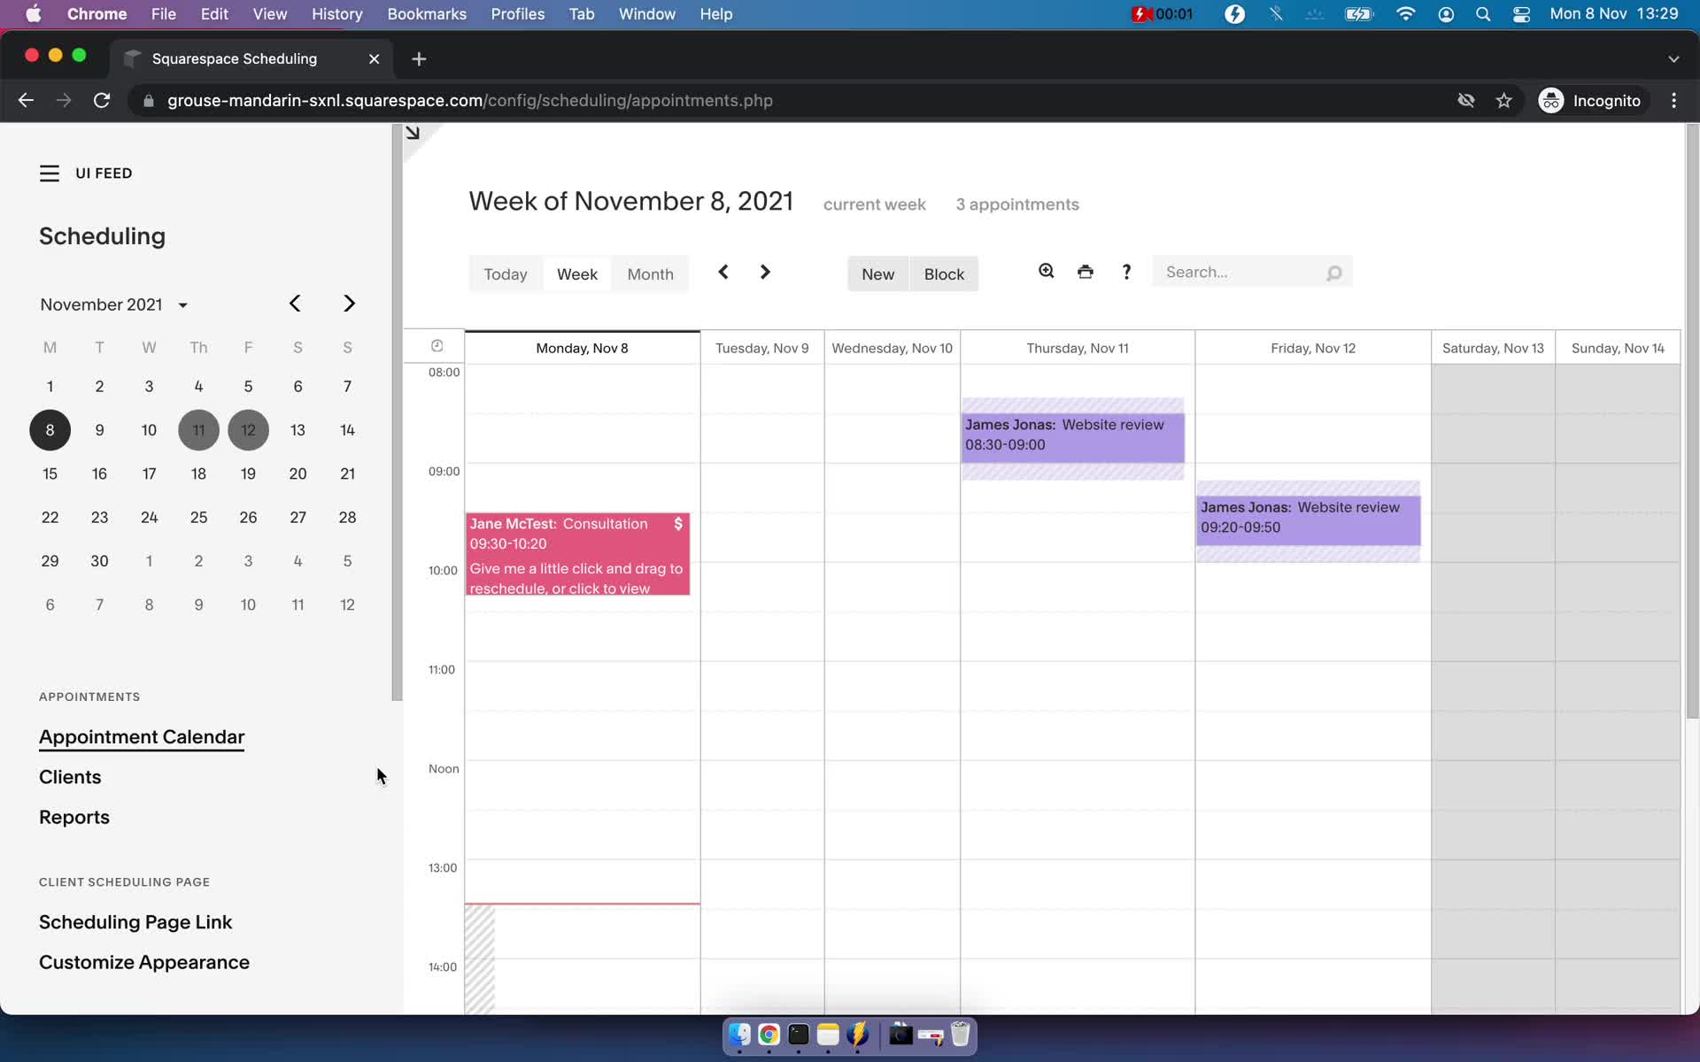
Task: Open Spotlight search in macOS menu bar
Action: coord(1483,14)
